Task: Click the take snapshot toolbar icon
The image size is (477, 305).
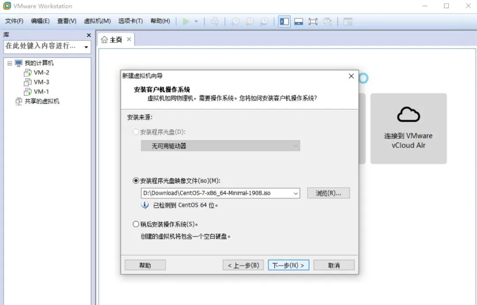Action: click(235, 21)
